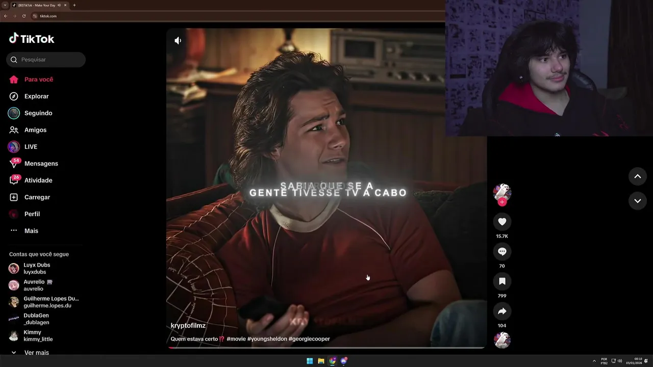This screenshot has width=653, height=367.
Task: Bookmark the video with save icon
Action: click(502, 281)
